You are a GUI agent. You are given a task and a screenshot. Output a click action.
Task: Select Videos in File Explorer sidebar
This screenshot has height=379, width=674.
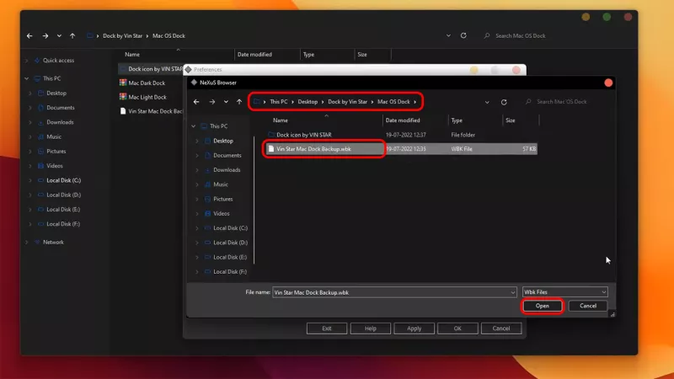55,166
